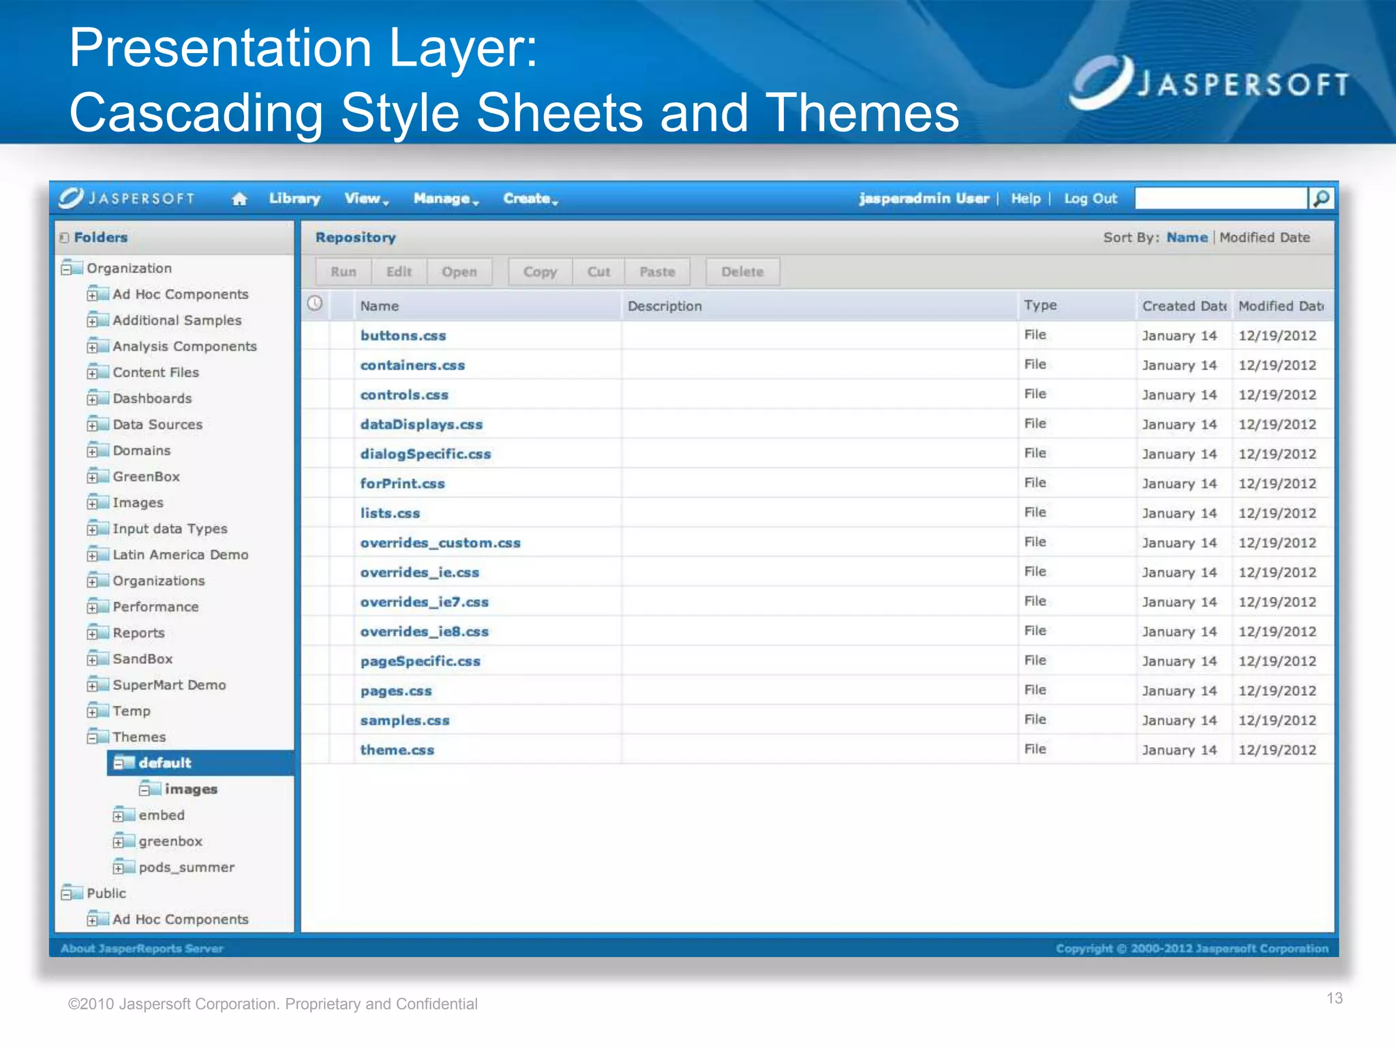The image size is (1396, 1047).
Task: Open buttons.css file
Action: pyautogui.click(x=403, y=335)
